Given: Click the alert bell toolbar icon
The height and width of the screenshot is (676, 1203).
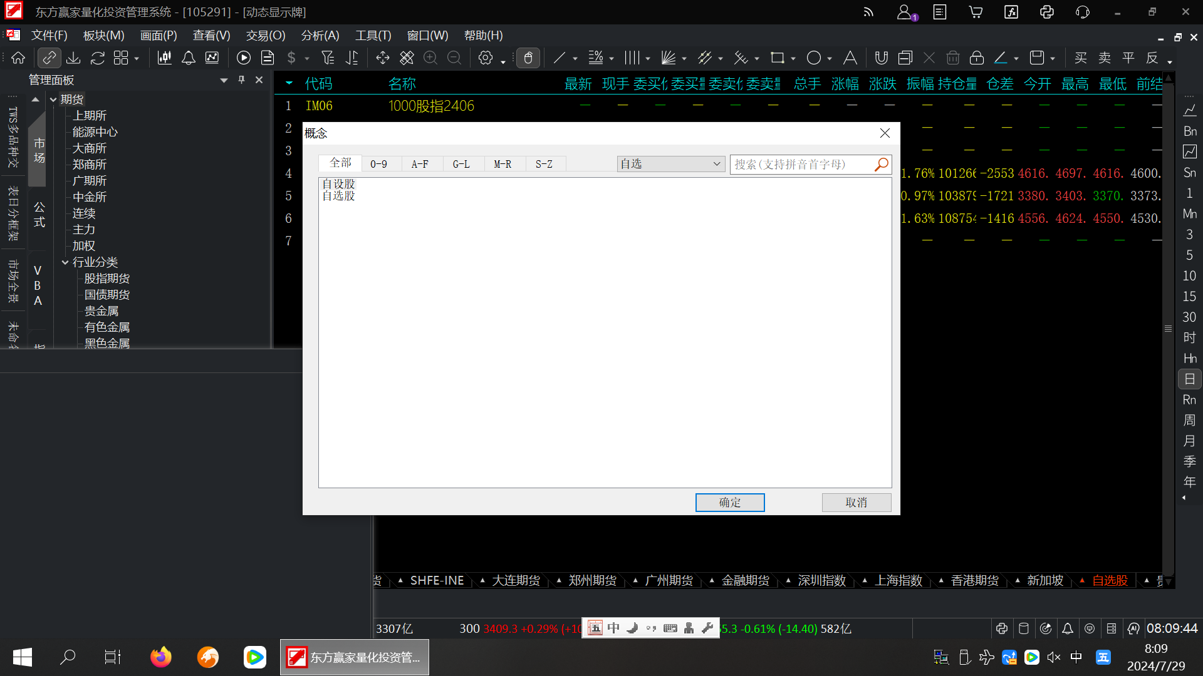Looking at the screenshot, I should [189, 58].
